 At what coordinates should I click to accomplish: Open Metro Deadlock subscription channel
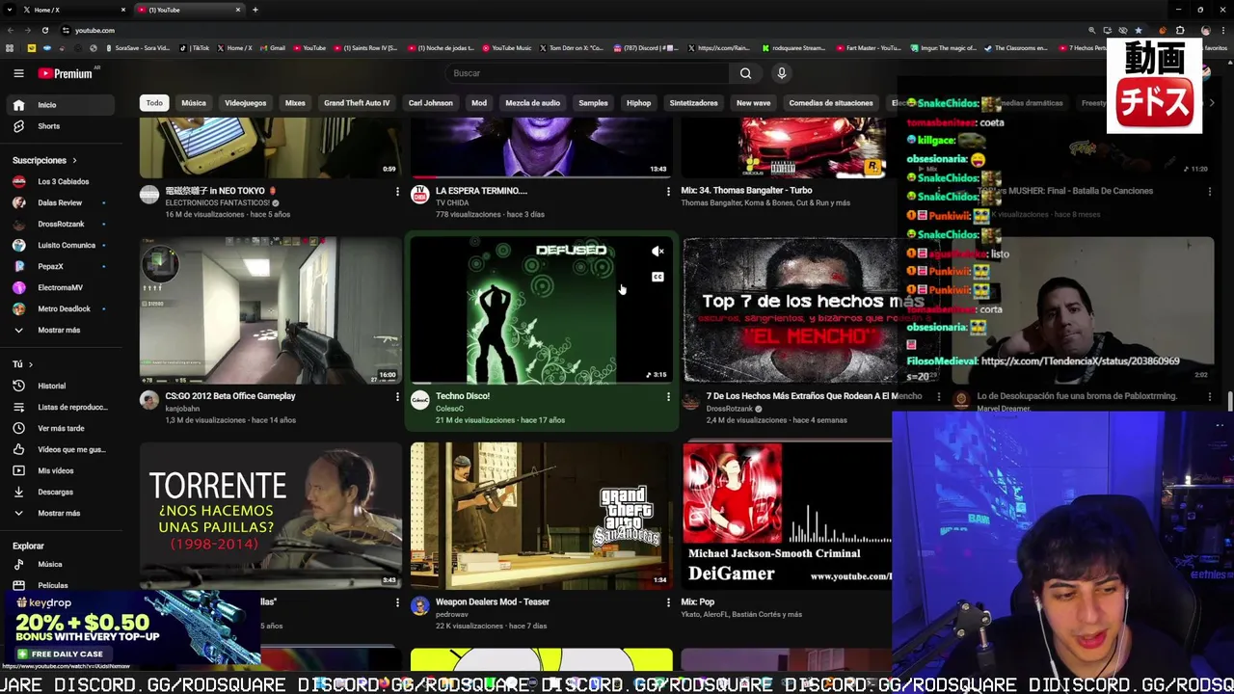[60, 308]
